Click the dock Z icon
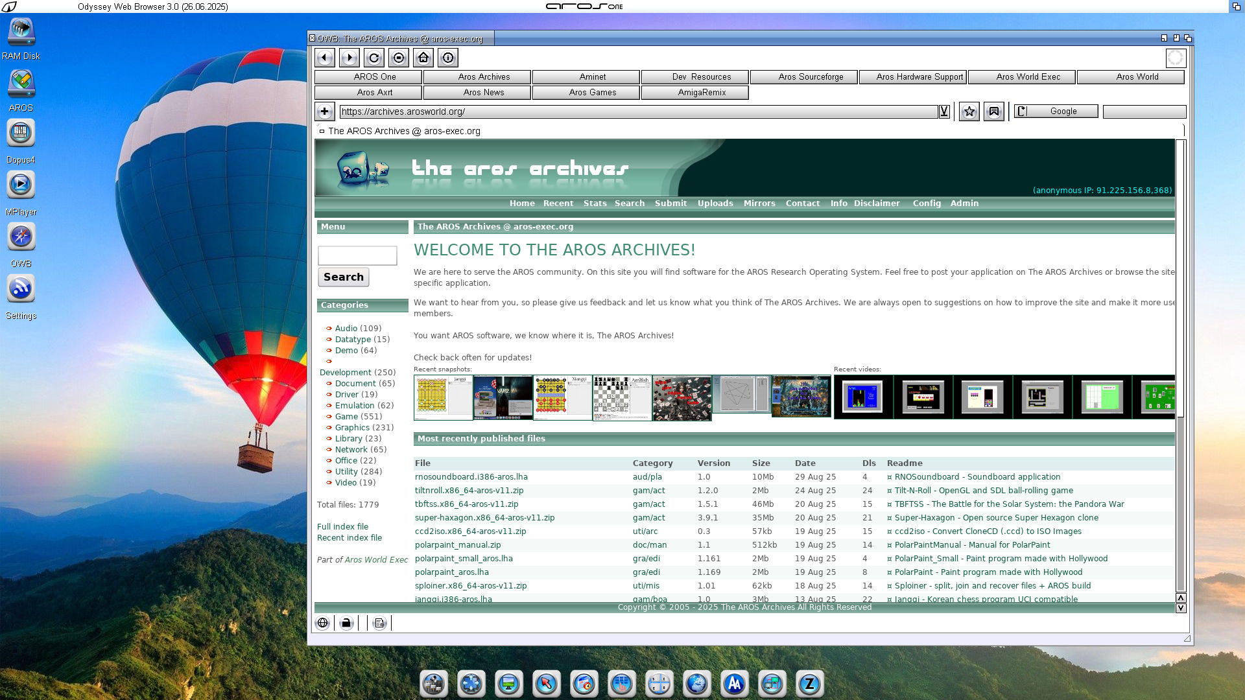1245x700 pixels. [810, 684]
